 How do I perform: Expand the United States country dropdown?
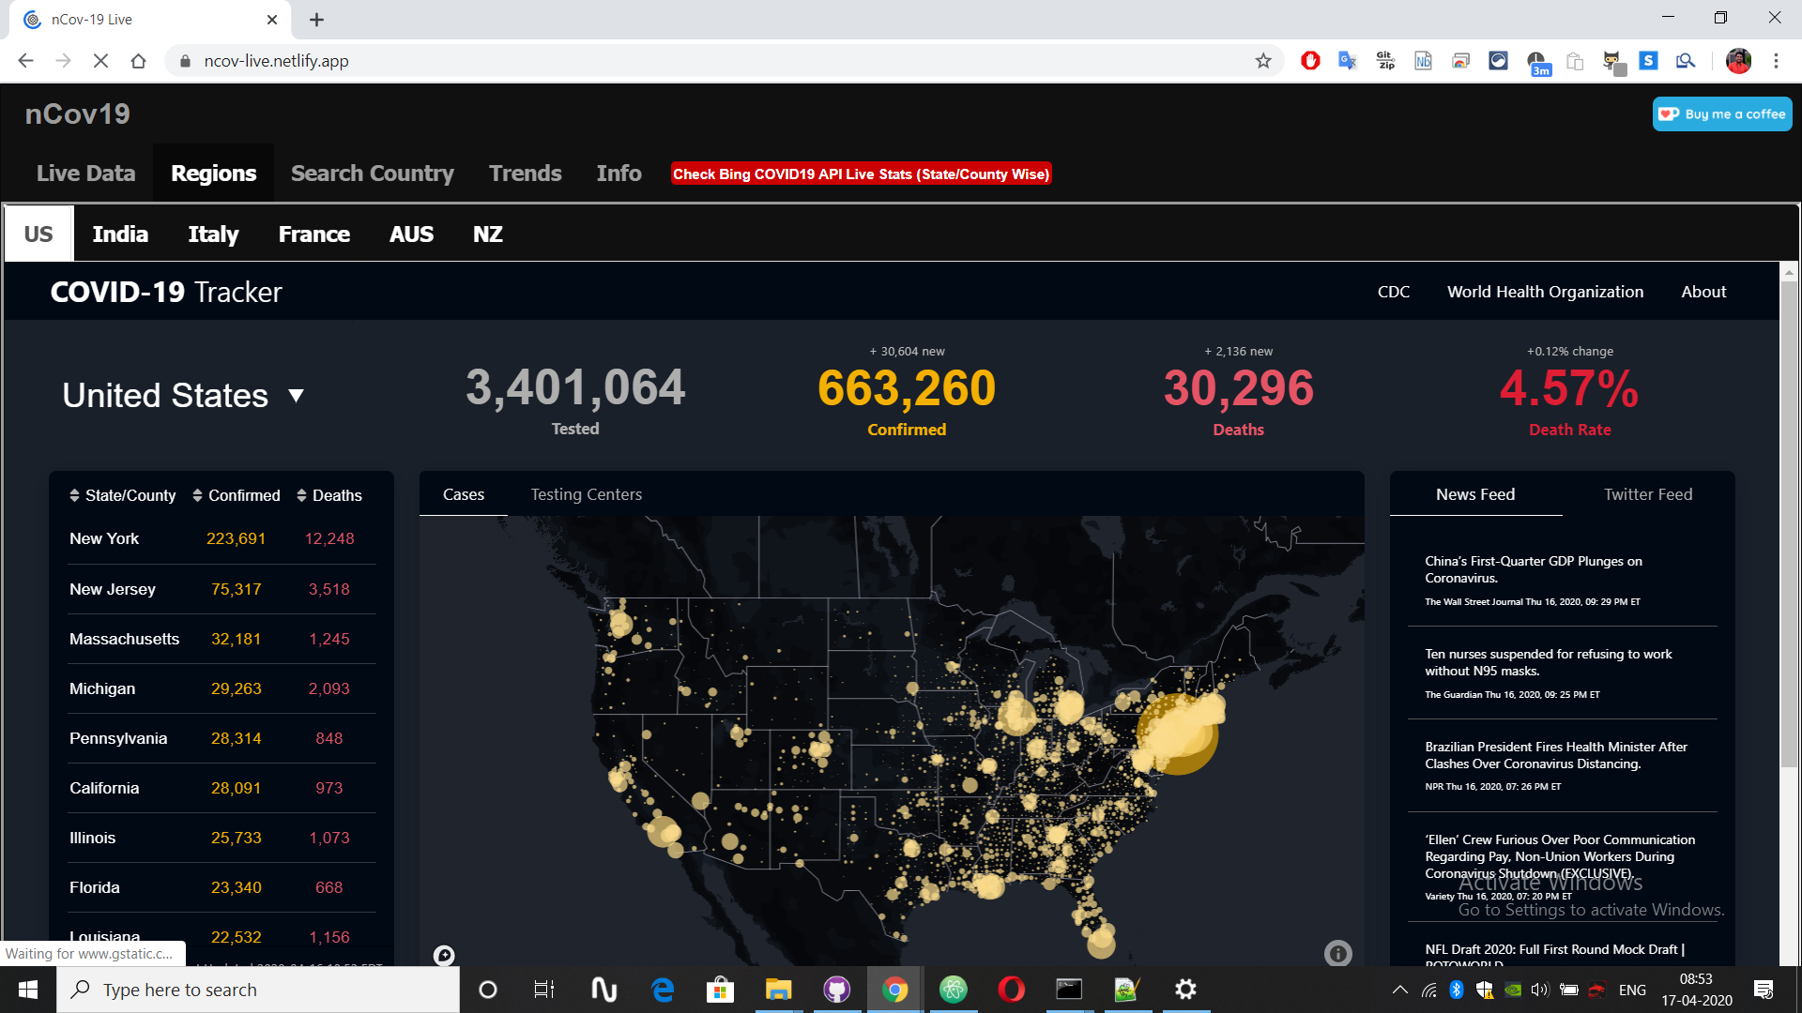[296, 396]
